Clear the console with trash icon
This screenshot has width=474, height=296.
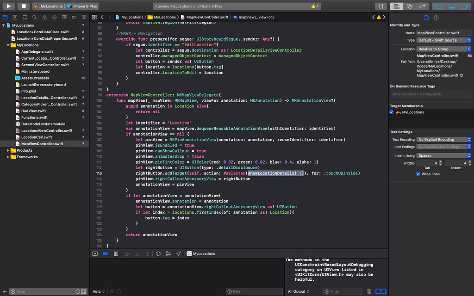tap(369, 291)
